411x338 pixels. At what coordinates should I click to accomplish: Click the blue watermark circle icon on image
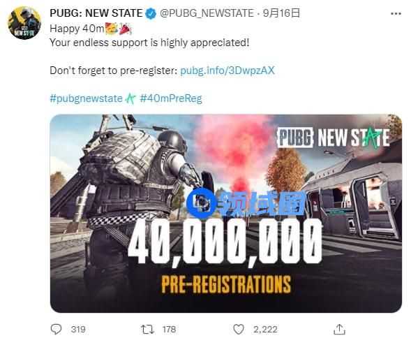201,203
